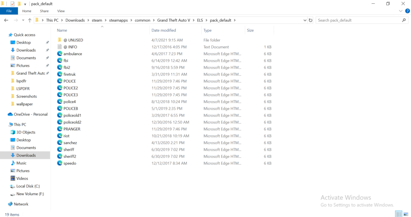The image size is (411, 217).
Task: Navigate to steamapps in breadcrumb path
Action: click(x=118, y=20)
